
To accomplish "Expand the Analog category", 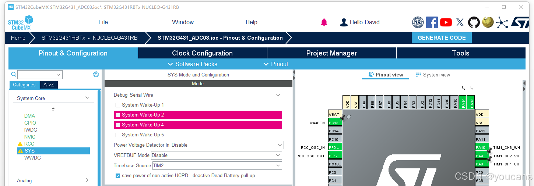I will (87, 180).
